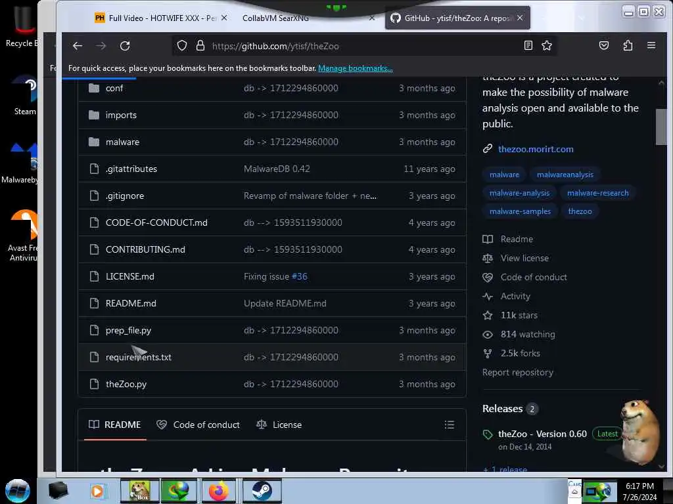The width and height of the screenshot is (673, 504).
Task: Open the .gitignore file
Action: pyautogui.click(x=125, y=196)
